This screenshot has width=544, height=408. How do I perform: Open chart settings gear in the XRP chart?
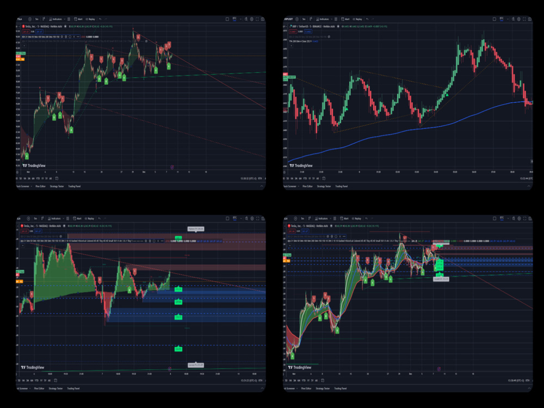coord(518,19)
